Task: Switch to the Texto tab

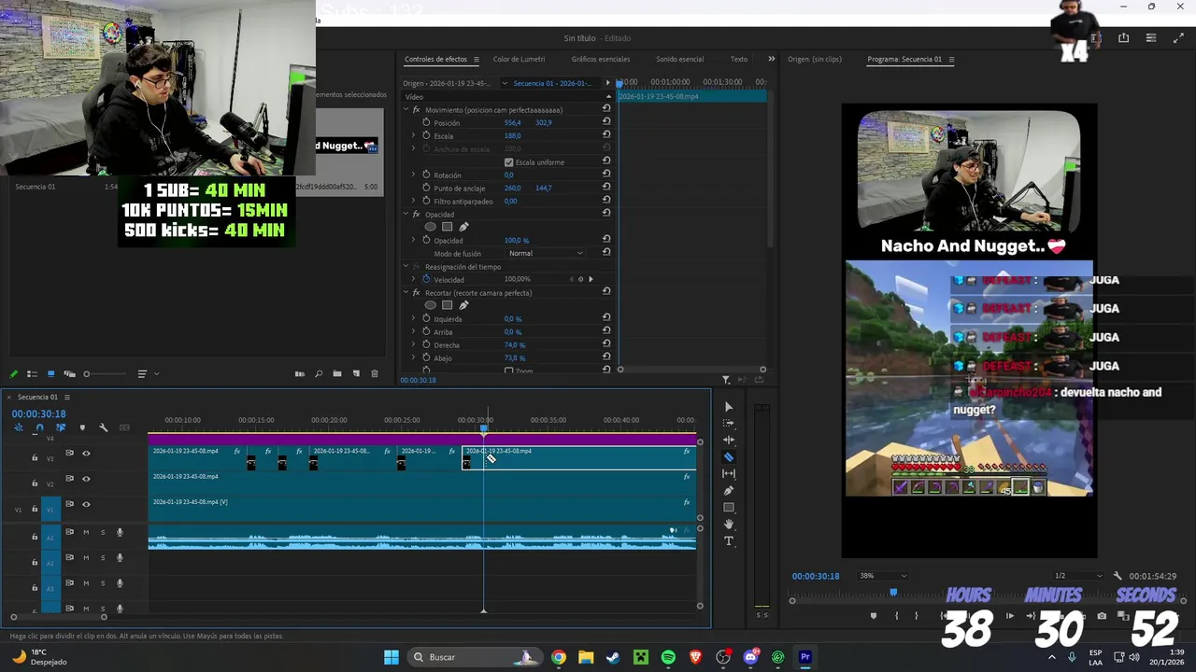Action: click(x=739, y=59)
